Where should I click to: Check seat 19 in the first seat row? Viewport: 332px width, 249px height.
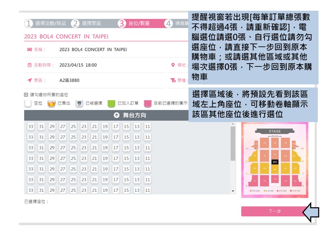pos(105,127)
